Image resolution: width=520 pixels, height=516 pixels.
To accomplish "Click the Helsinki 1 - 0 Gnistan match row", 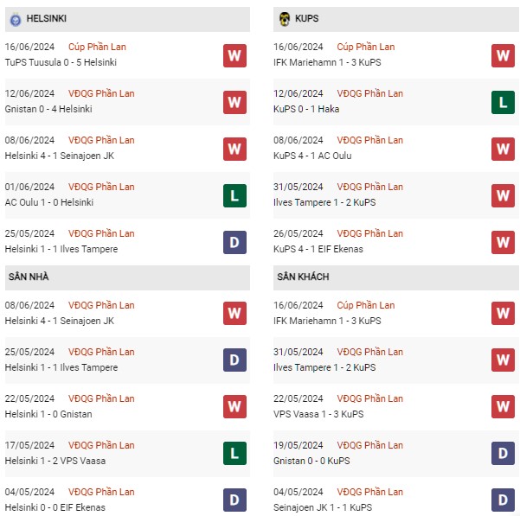I will pos(127,407).
